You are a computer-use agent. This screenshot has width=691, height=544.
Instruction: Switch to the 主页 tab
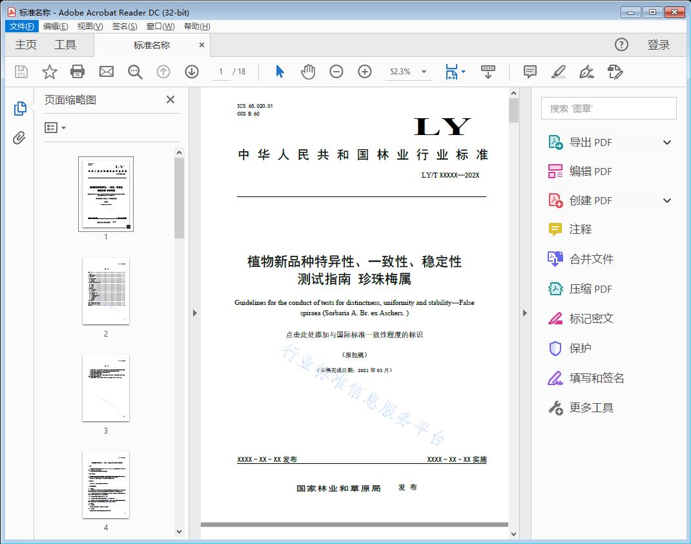[26, 45]
